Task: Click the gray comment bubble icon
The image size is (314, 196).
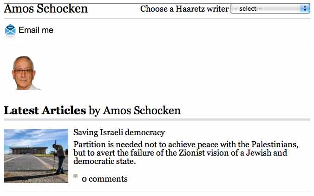Action: coord(76,176)
